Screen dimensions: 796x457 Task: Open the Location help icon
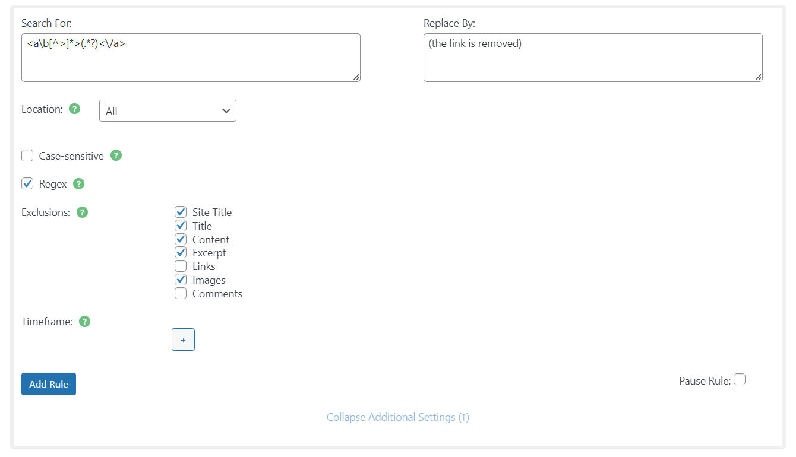[74, 109]
